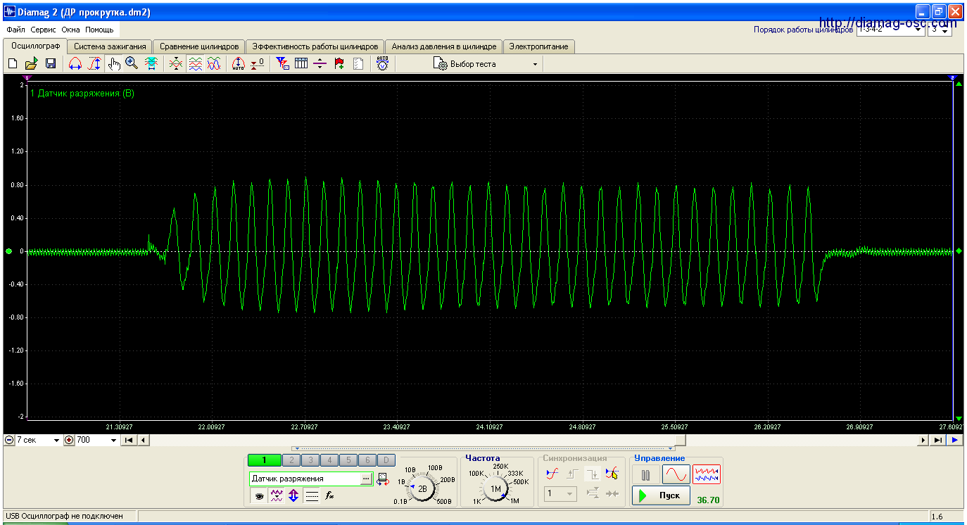Save the oscillogram with floppy icon
967x525 pixels.
(x=51, y=63)
